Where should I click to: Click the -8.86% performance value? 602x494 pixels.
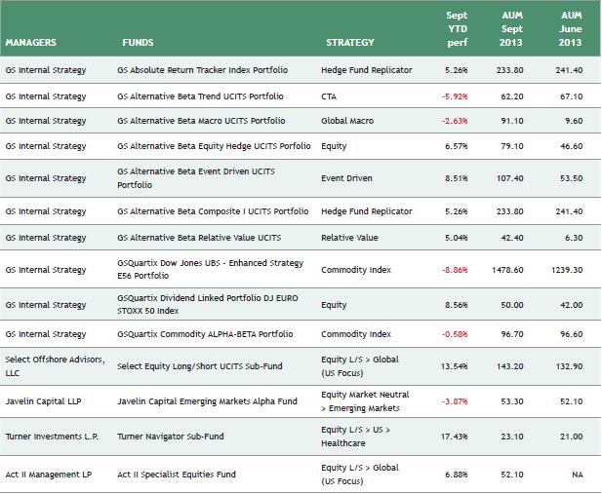pos(457,270)
